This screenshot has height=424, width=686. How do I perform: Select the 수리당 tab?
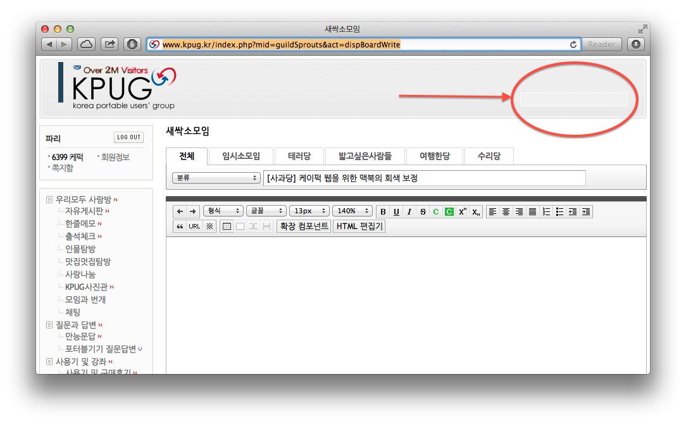[x=489, y=156]
